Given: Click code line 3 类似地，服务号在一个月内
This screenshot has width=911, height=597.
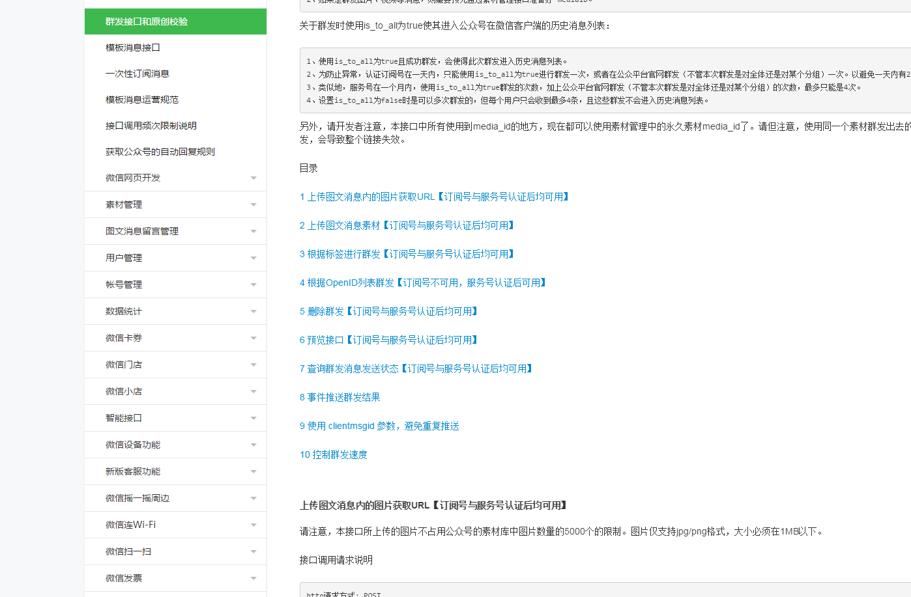Looking at the screenshot, I should (x=585, y=87).
